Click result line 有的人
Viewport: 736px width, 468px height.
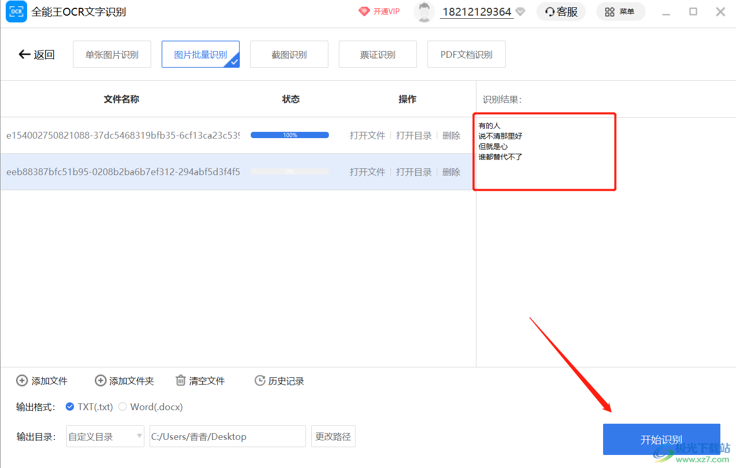click(489, 126)
